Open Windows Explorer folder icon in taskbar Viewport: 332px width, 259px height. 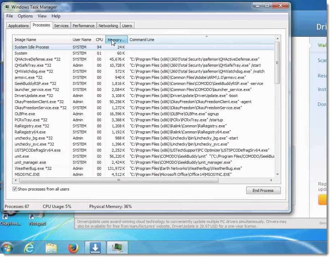point(51,248)
